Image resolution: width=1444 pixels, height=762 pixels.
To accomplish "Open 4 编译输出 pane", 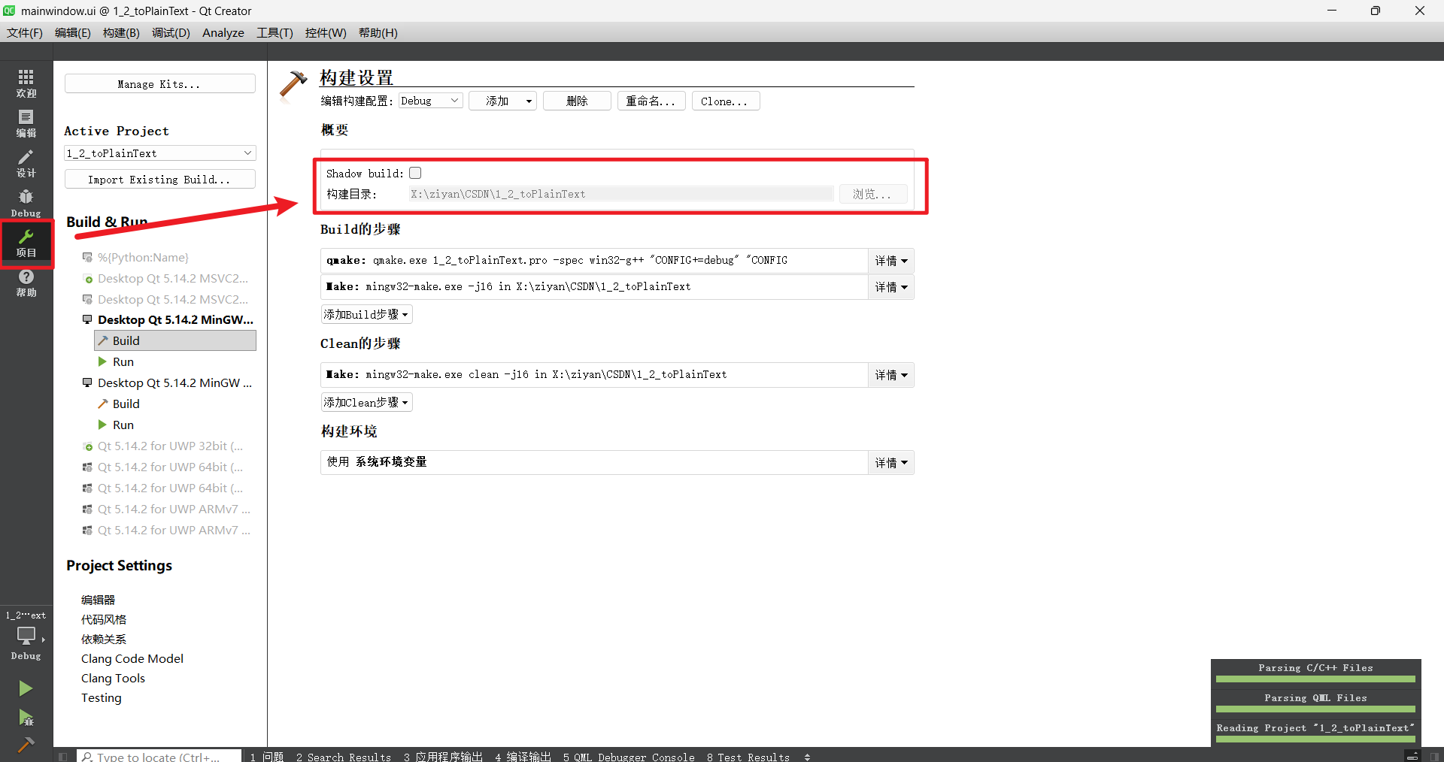I will (523, 757).
